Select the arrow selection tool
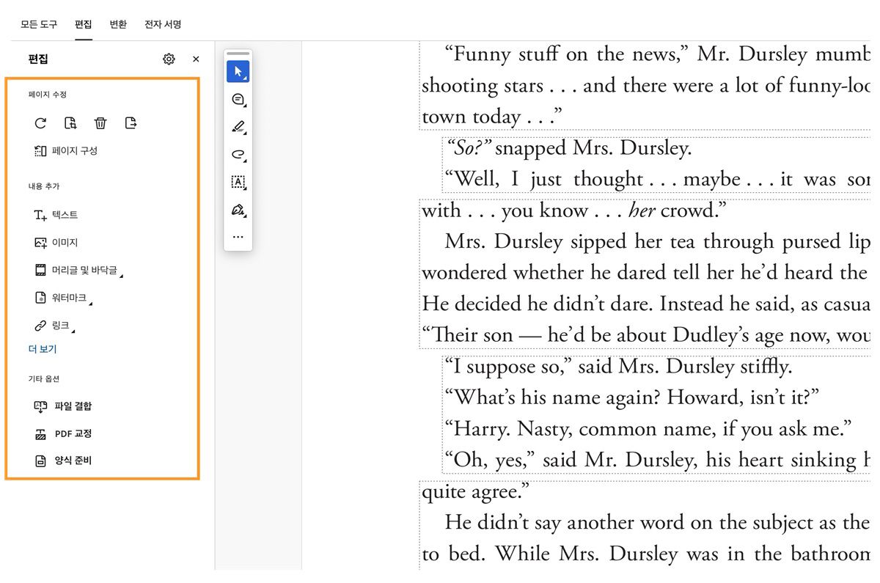Screen dimensions: 880x583 click(238, 71)
